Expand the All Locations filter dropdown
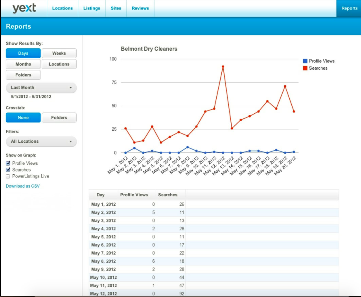 [41, 142]
